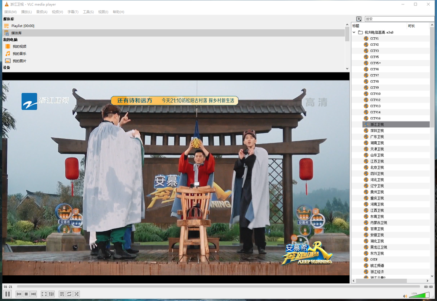Open extended settings equalizer icon

[x=52, y=294]
